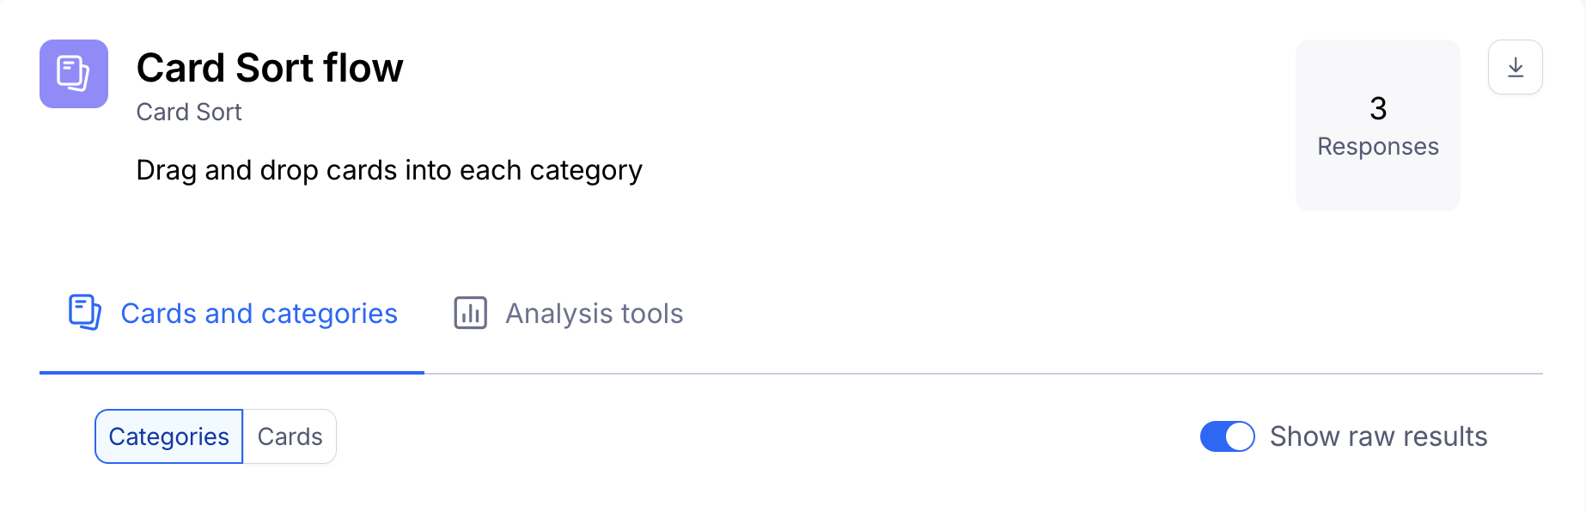Click the "Show raw results" label text

coord(1378,436)
